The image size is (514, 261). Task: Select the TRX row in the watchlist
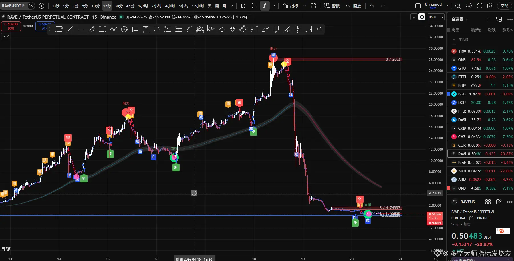481,51
